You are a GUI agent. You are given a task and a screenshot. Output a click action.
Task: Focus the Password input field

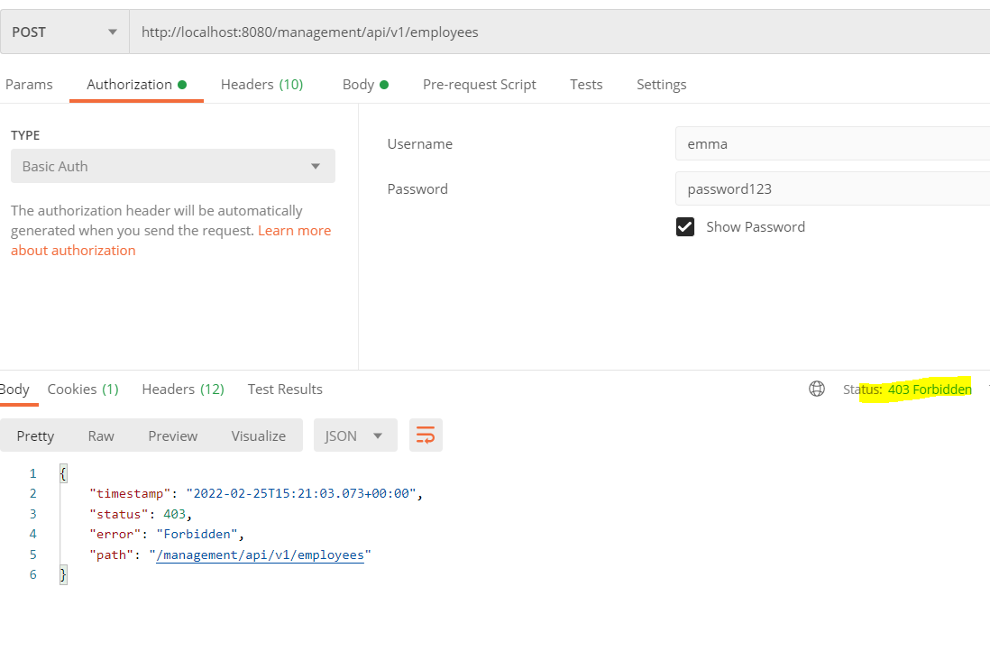click(831, 189)
